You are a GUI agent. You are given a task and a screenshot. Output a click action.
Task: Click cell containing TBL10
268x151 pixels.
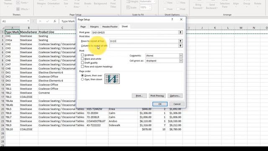pos(12,130)
